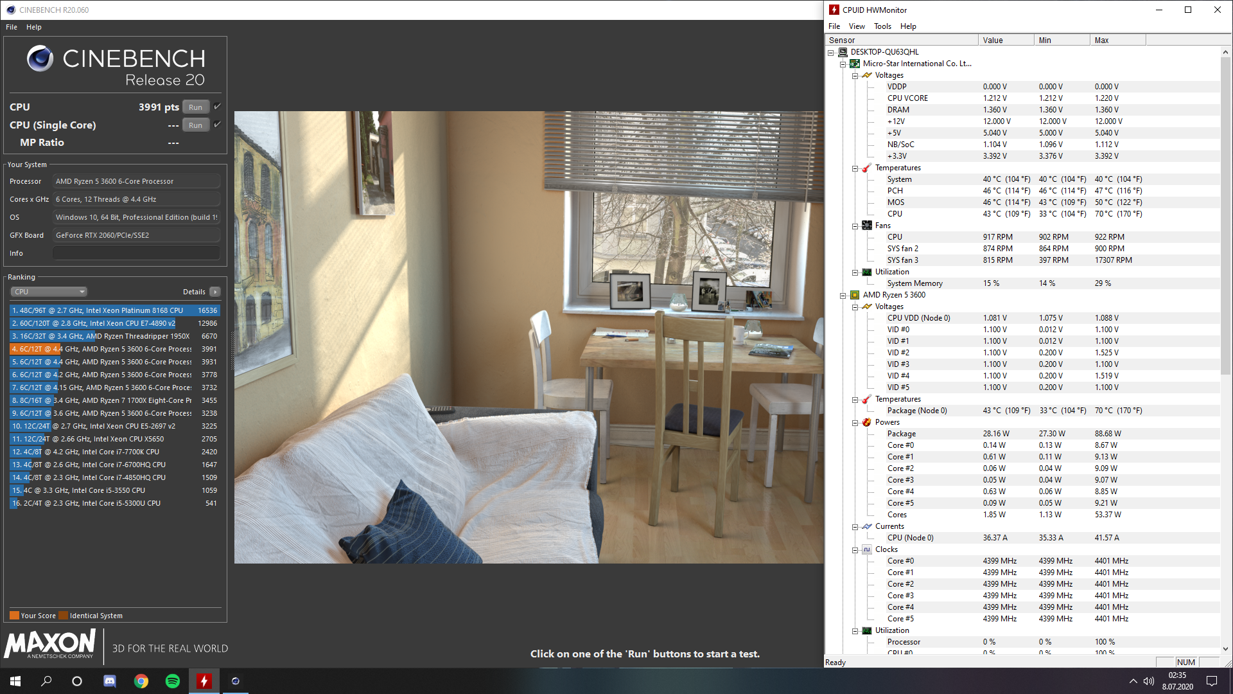1233x694 pixels.
Task: Click the ranking Details arrow button
Action: click(x=215, y=292)
